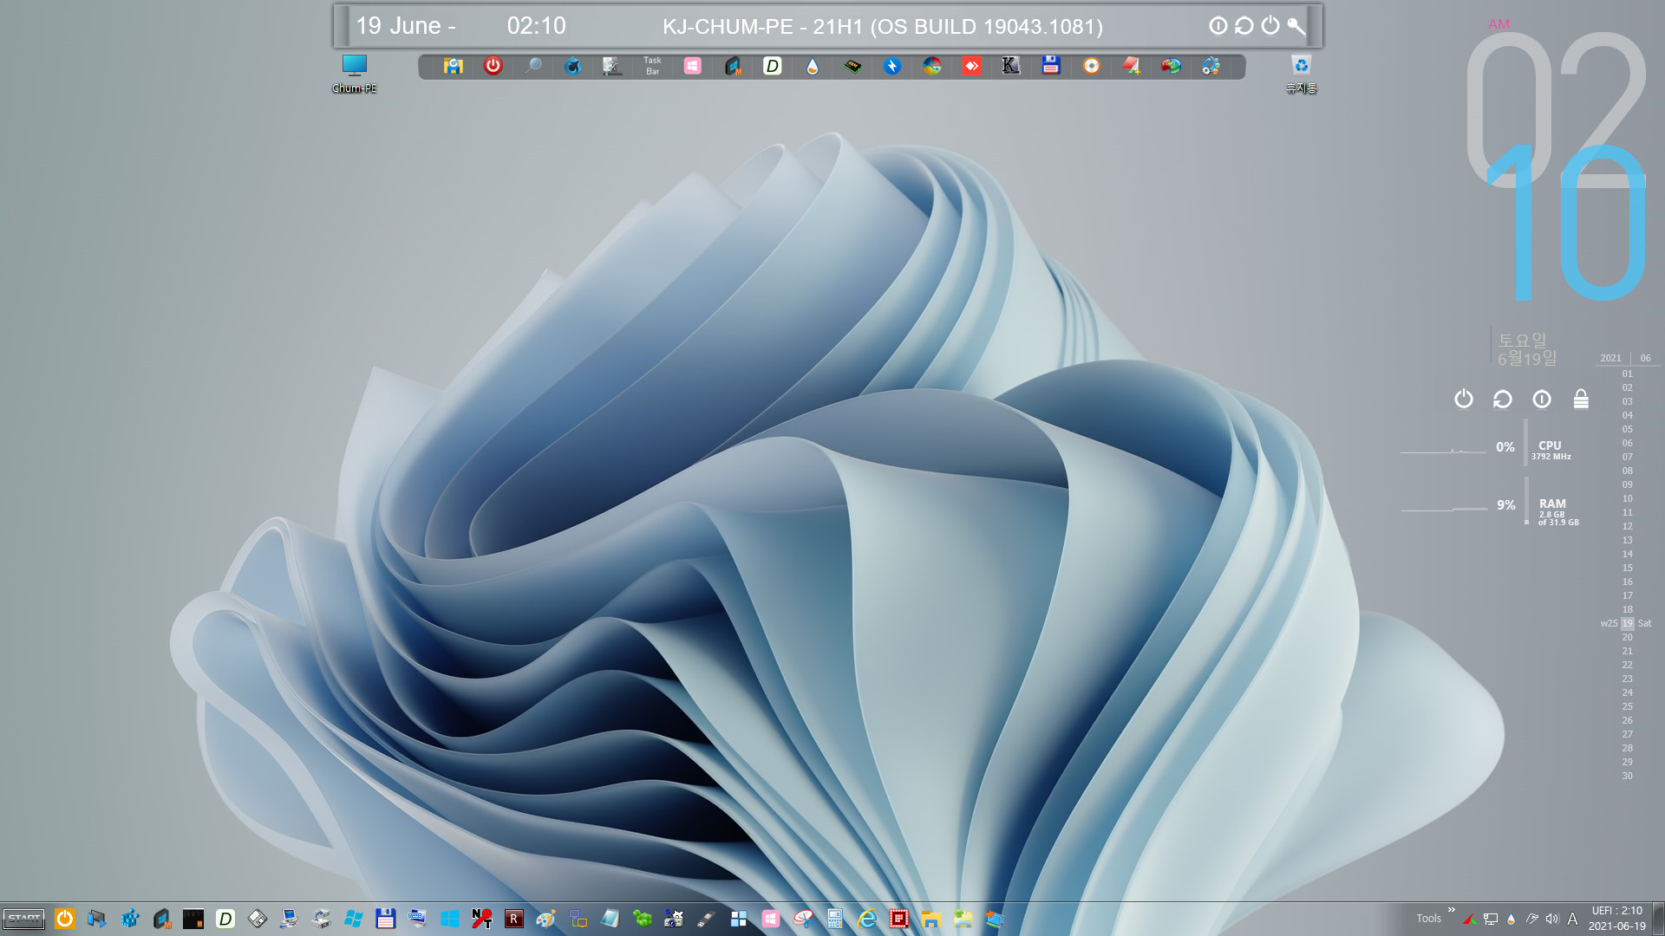The image size is (1665, 936).
Task: Click the circled-i icon in top info bar
Action: point(1218,26)
